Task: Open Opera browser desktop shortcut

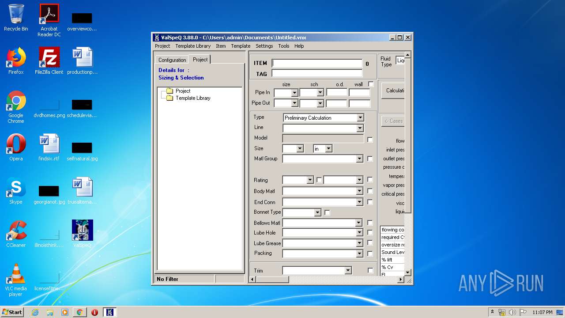Action: [x=16, y=148]
